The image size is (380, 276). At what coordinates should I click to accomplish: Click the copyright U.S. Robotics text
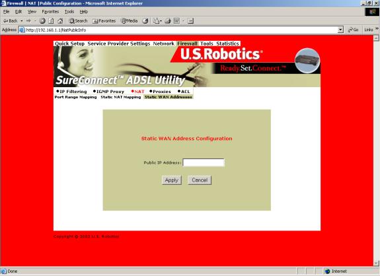pos(87,236)
